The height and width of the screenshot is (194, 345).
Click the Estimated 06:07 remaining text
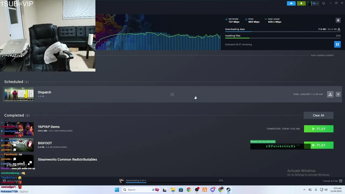(x=238, y=44)
